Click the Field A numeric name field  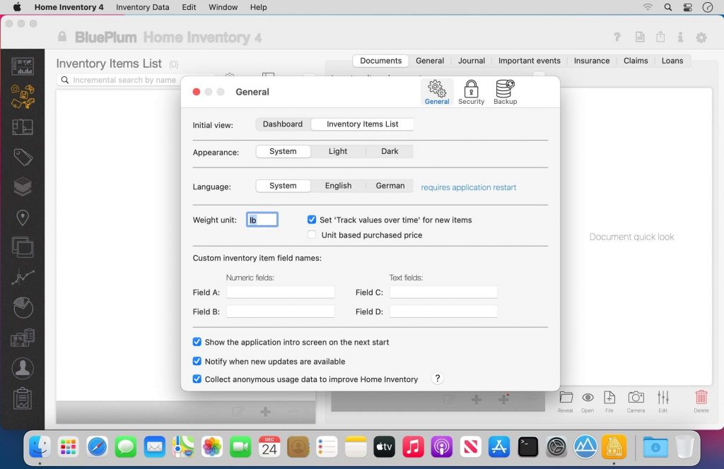pos(280,292)
